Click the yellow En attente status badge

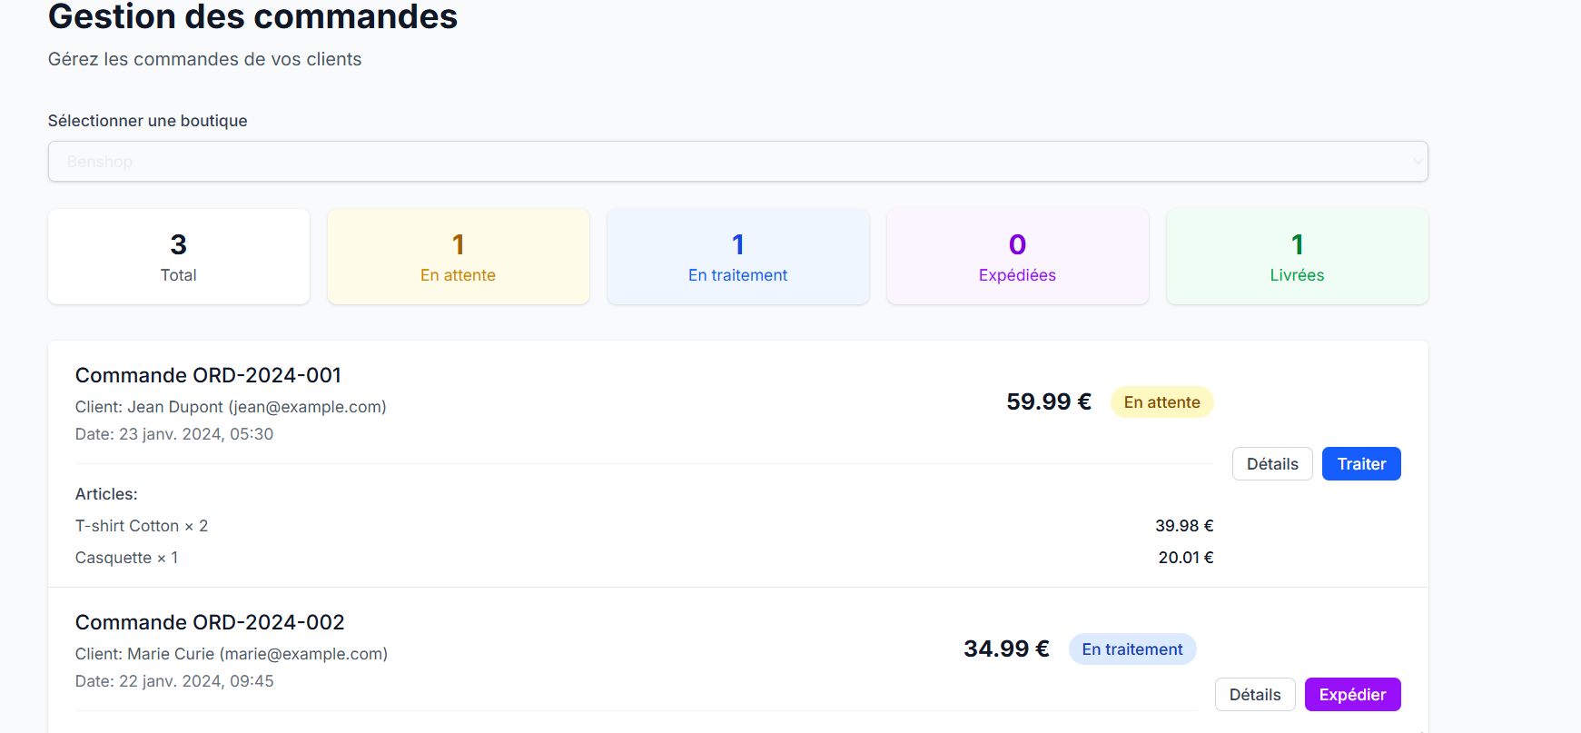(1161, 402)
